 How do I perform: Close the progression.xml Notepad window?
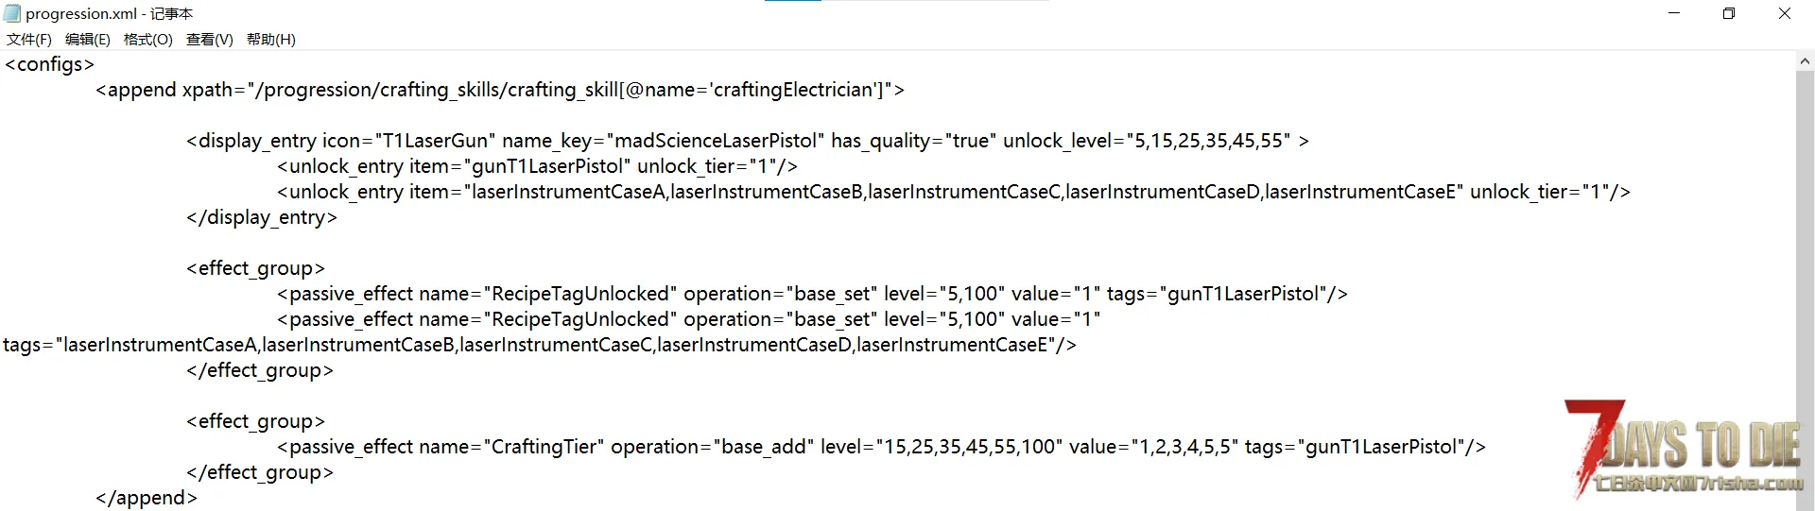(x=1785, y=13)
